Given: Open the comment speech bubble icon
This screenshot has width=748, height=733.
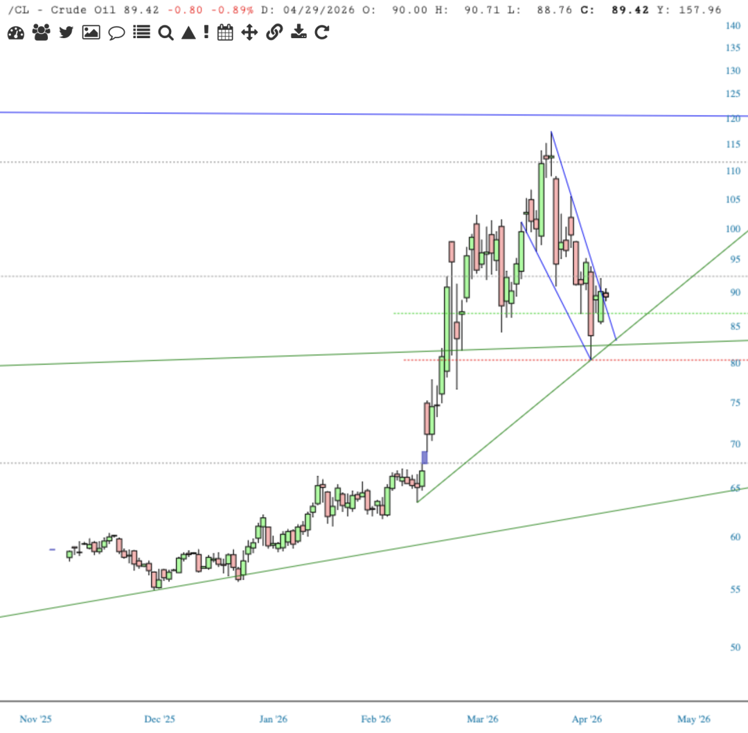Looking at the screenshot, I should (x=116, y=33).
